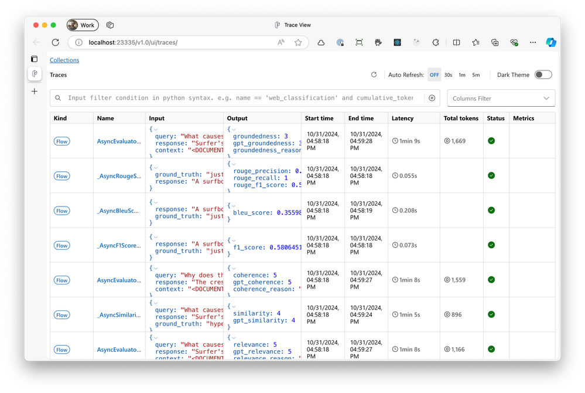This screenshot has height=393, width=585.
Task: Open the _AsyncBleuSc... trace link
Action: point(118,211)
